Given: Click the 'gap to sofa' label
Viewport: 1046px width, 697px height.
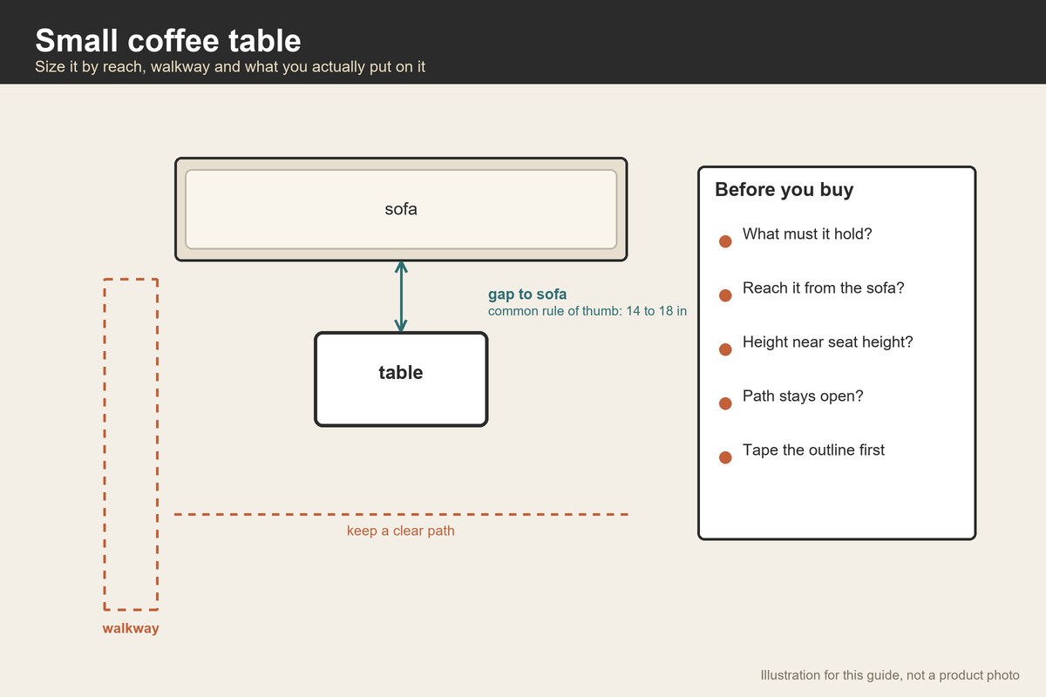Looking at the screenshot, I should coord(527,294).
